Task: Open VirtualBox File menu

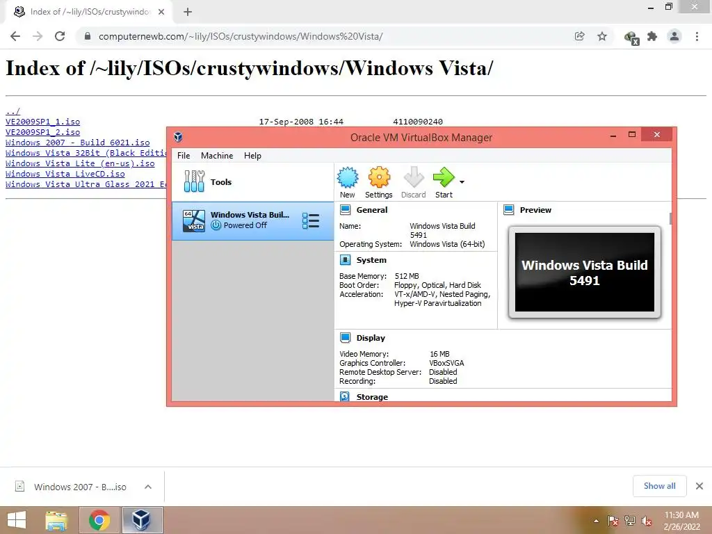Action: point(184,156)
